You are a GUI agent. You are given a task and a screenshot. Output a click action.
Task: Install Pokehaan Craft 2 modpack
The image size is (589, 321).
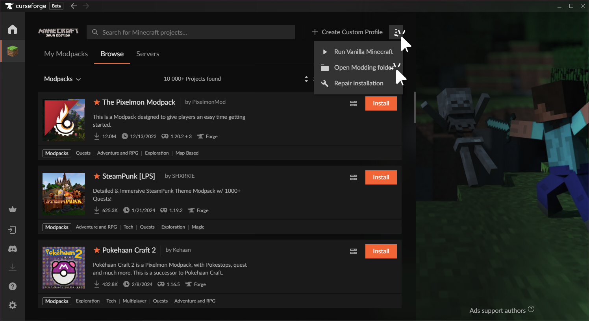(x=381, y=251)
